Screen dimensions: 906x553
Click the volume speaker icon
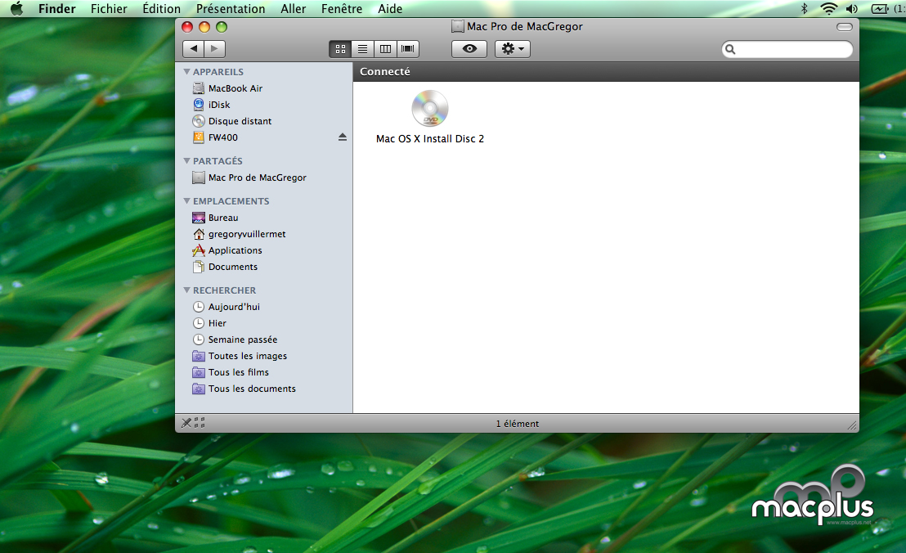852,9
